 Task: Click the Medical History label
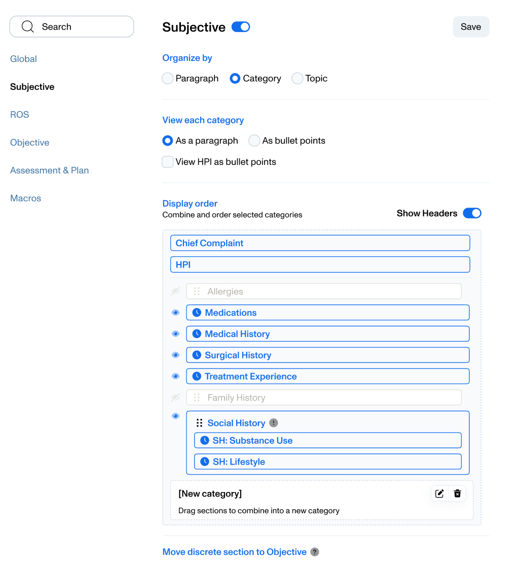point(237,334)
